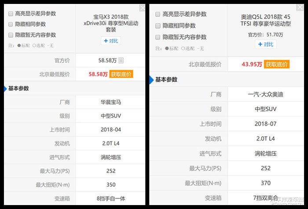Get lowest price for 58.58万 BMW X3
Image resolution: width=308 pixels, height=209 pixels.
(121, 74)
